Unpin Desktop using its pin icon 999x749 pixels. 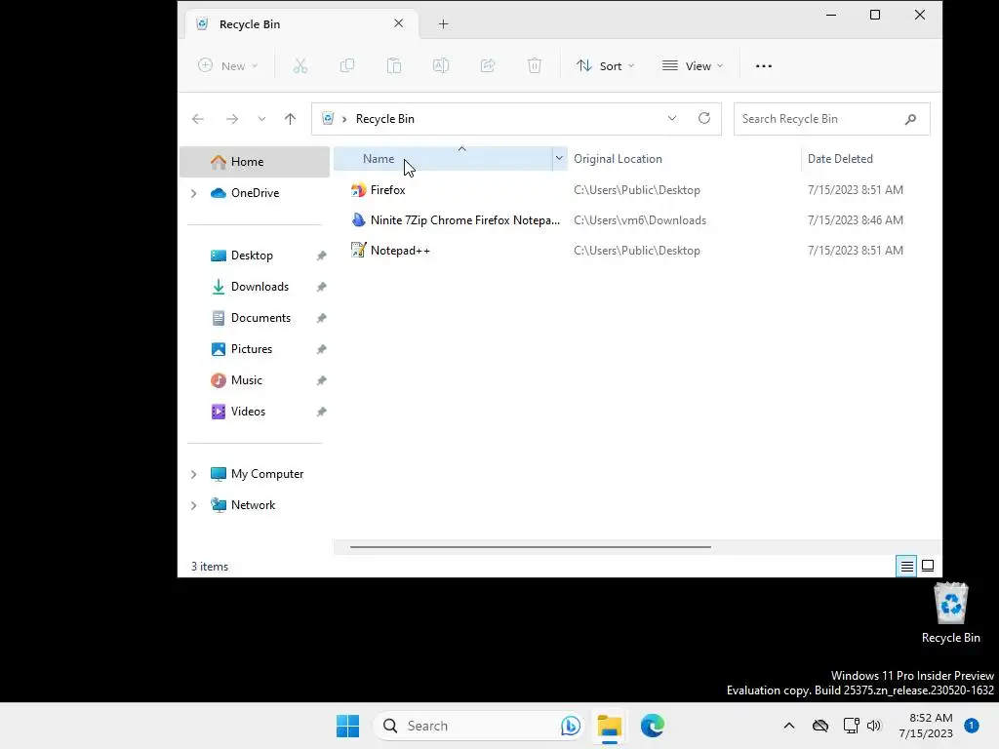(x=321, y=256)
